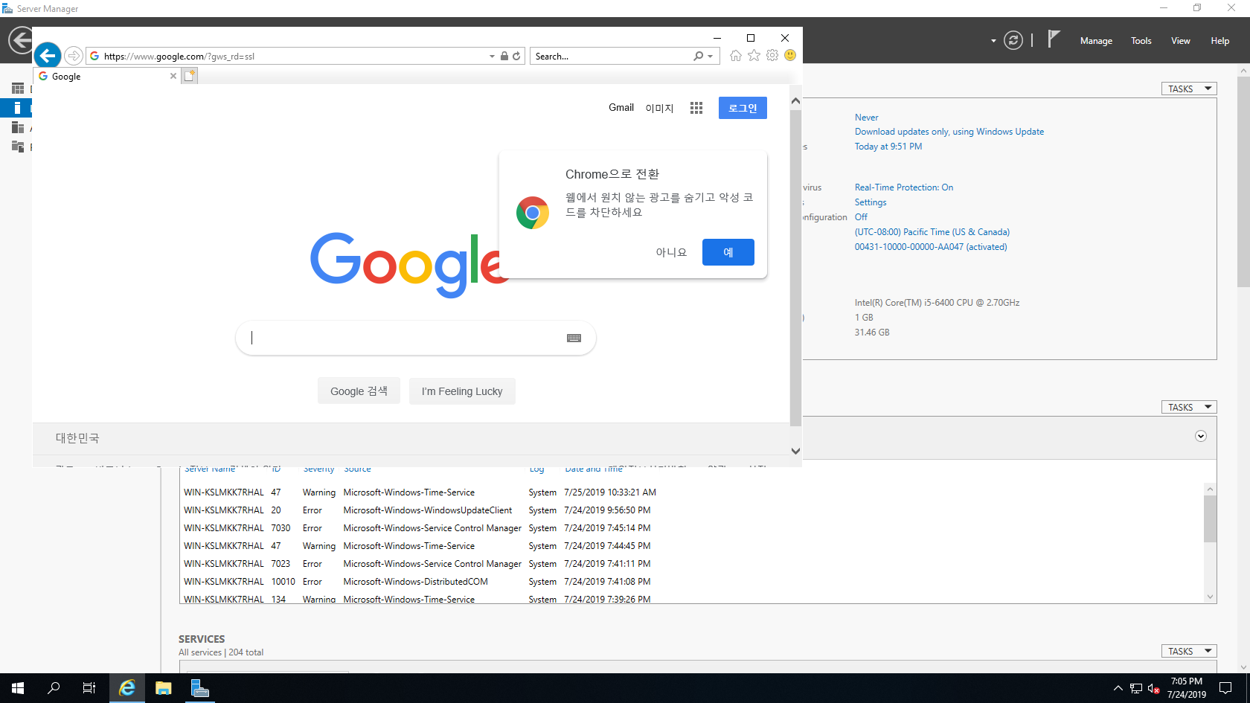Open Events TASKS dropdown

tap(1189, 407)
